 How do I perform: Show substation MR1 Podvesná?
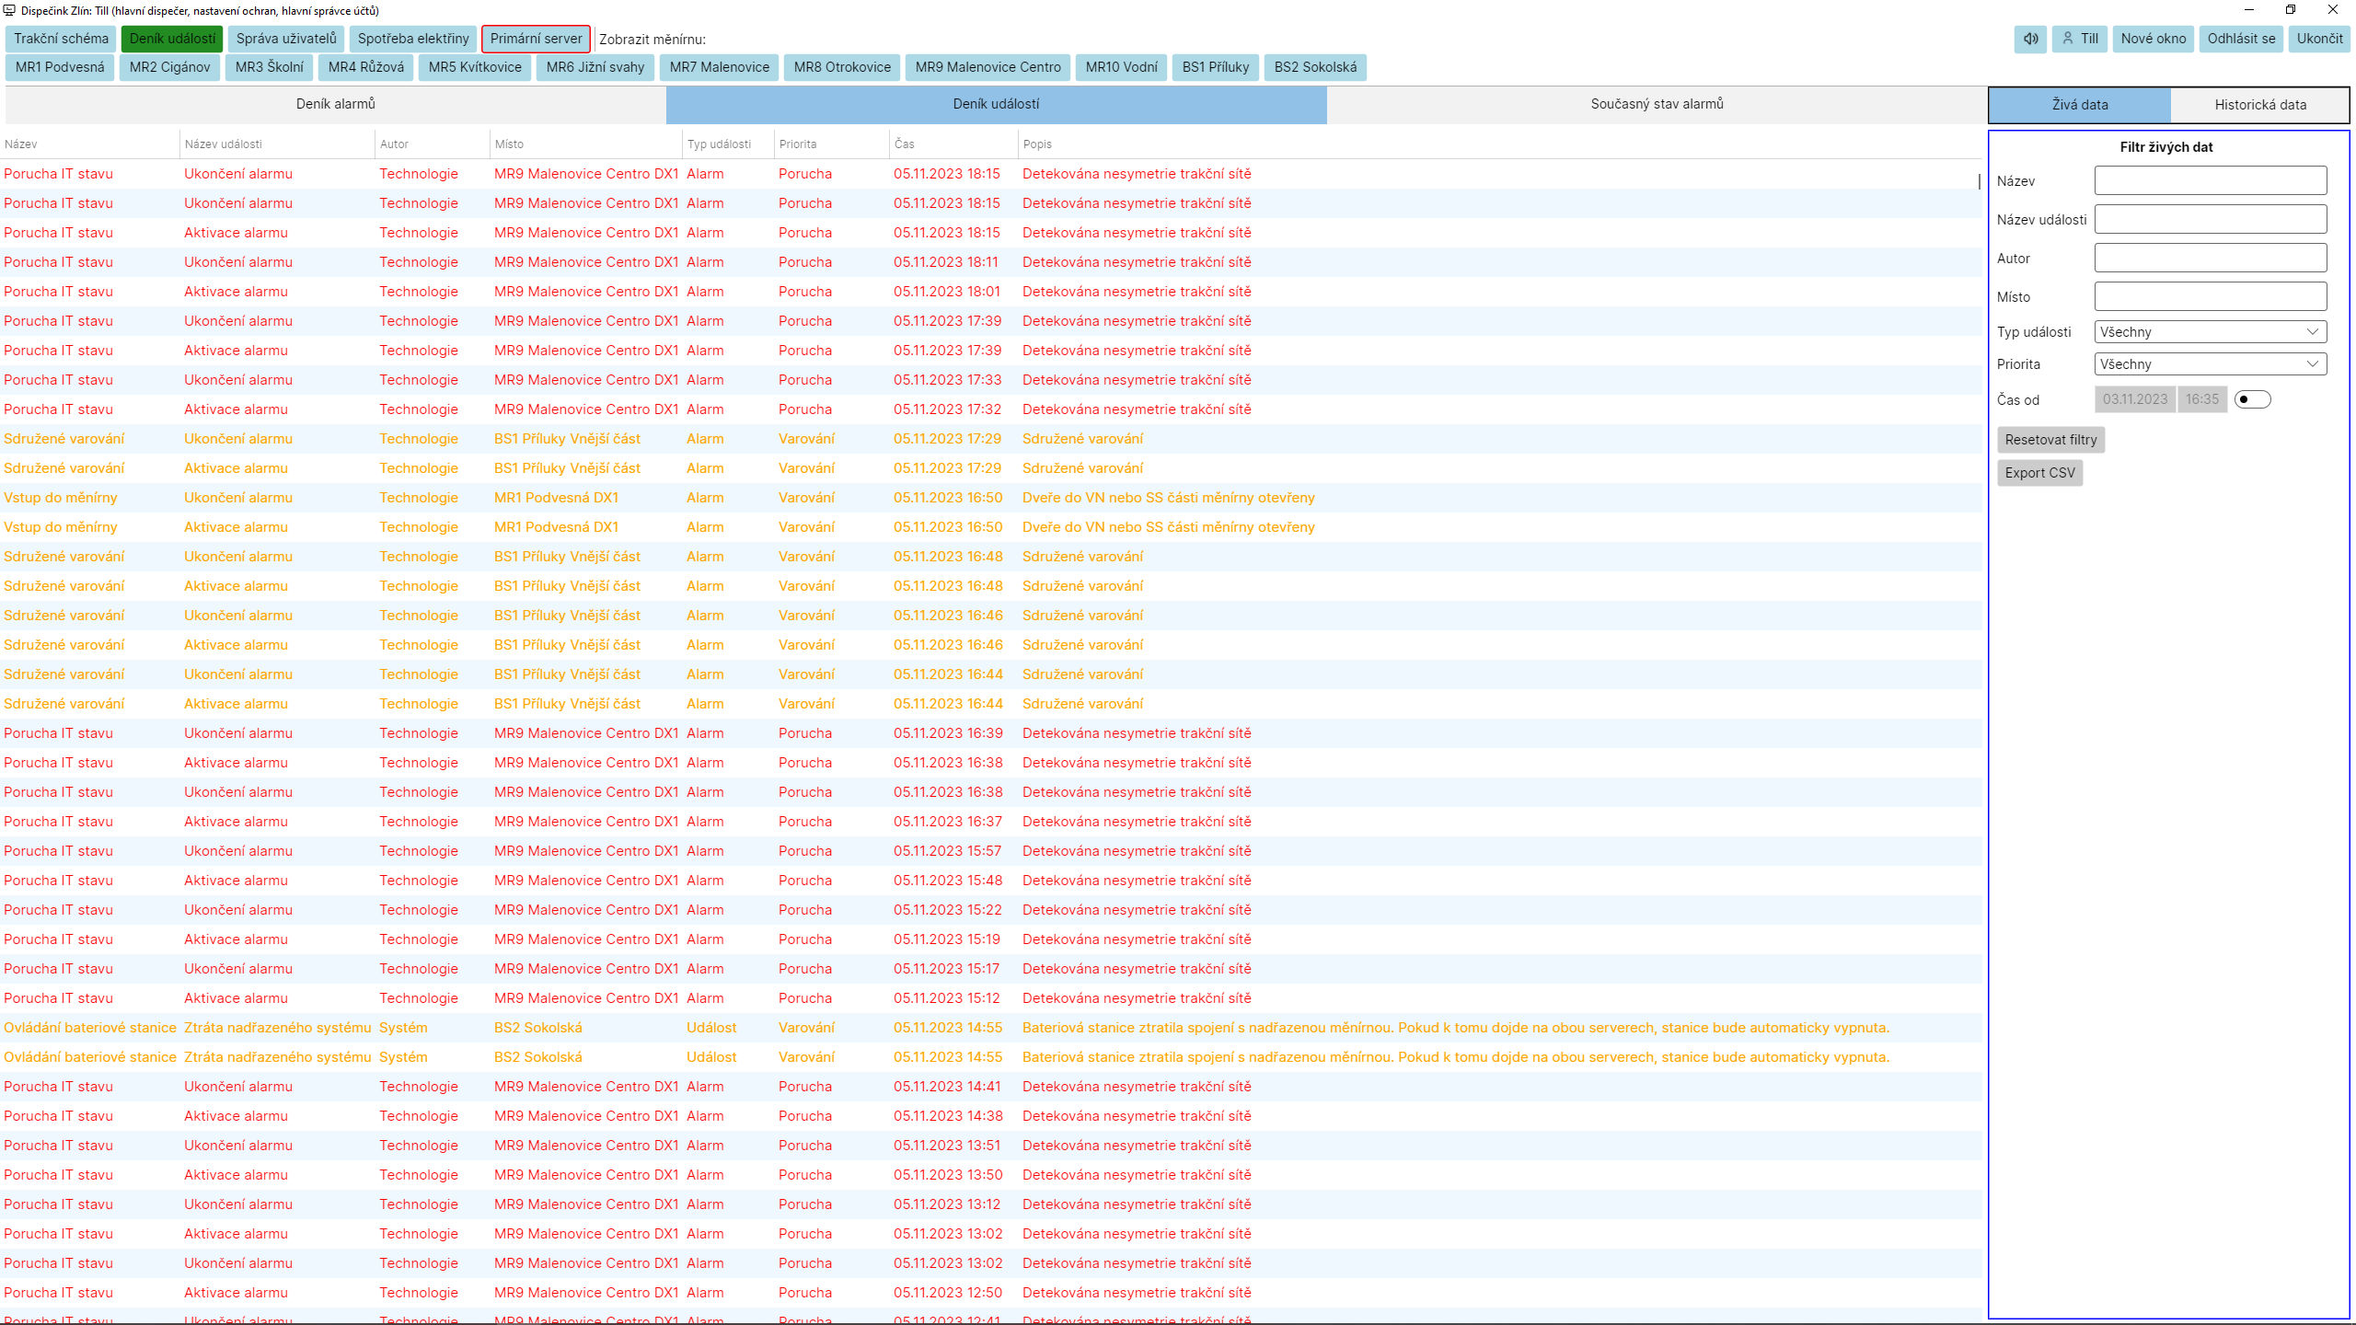[x=60, y=67]
